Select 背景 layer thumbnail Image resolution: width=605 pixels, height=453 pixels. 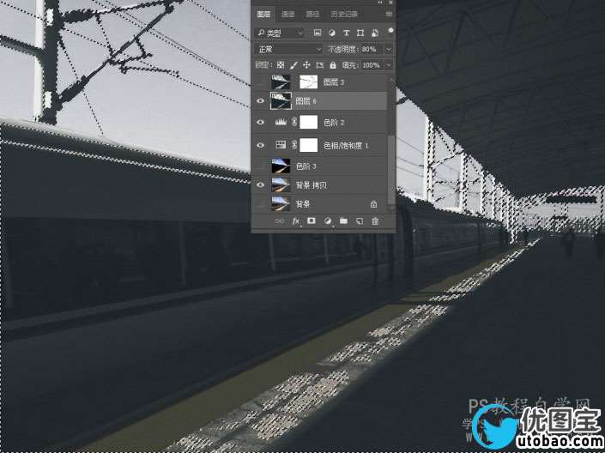(x=281, y=203)
